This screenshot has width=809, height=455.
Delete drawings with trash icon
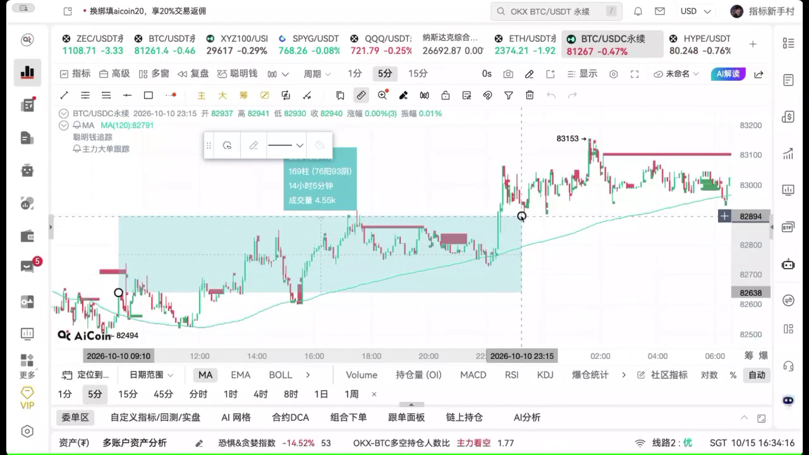click(530, 95)
